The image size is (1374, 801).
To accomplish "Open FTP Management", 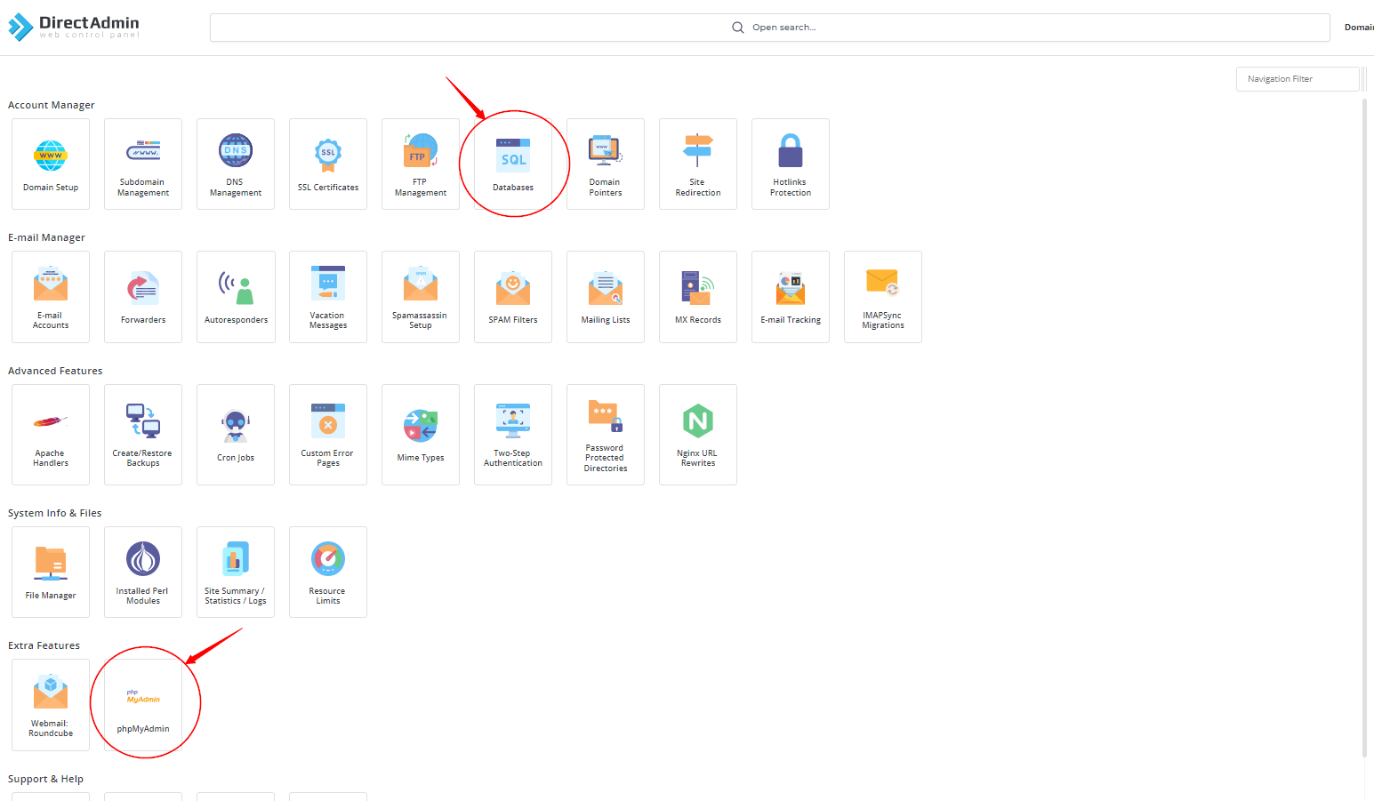I will [421, 164].
